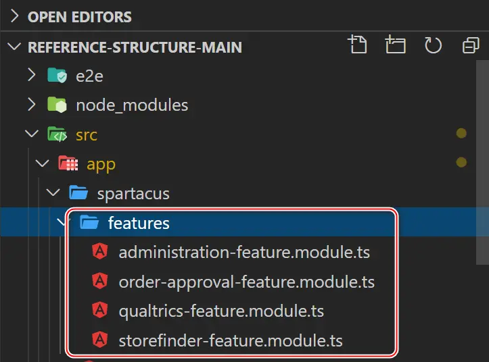489x362 pixels.
Task: Expand the e2e folder chevron
Action: pyautogui.click(x=31, y=76)
